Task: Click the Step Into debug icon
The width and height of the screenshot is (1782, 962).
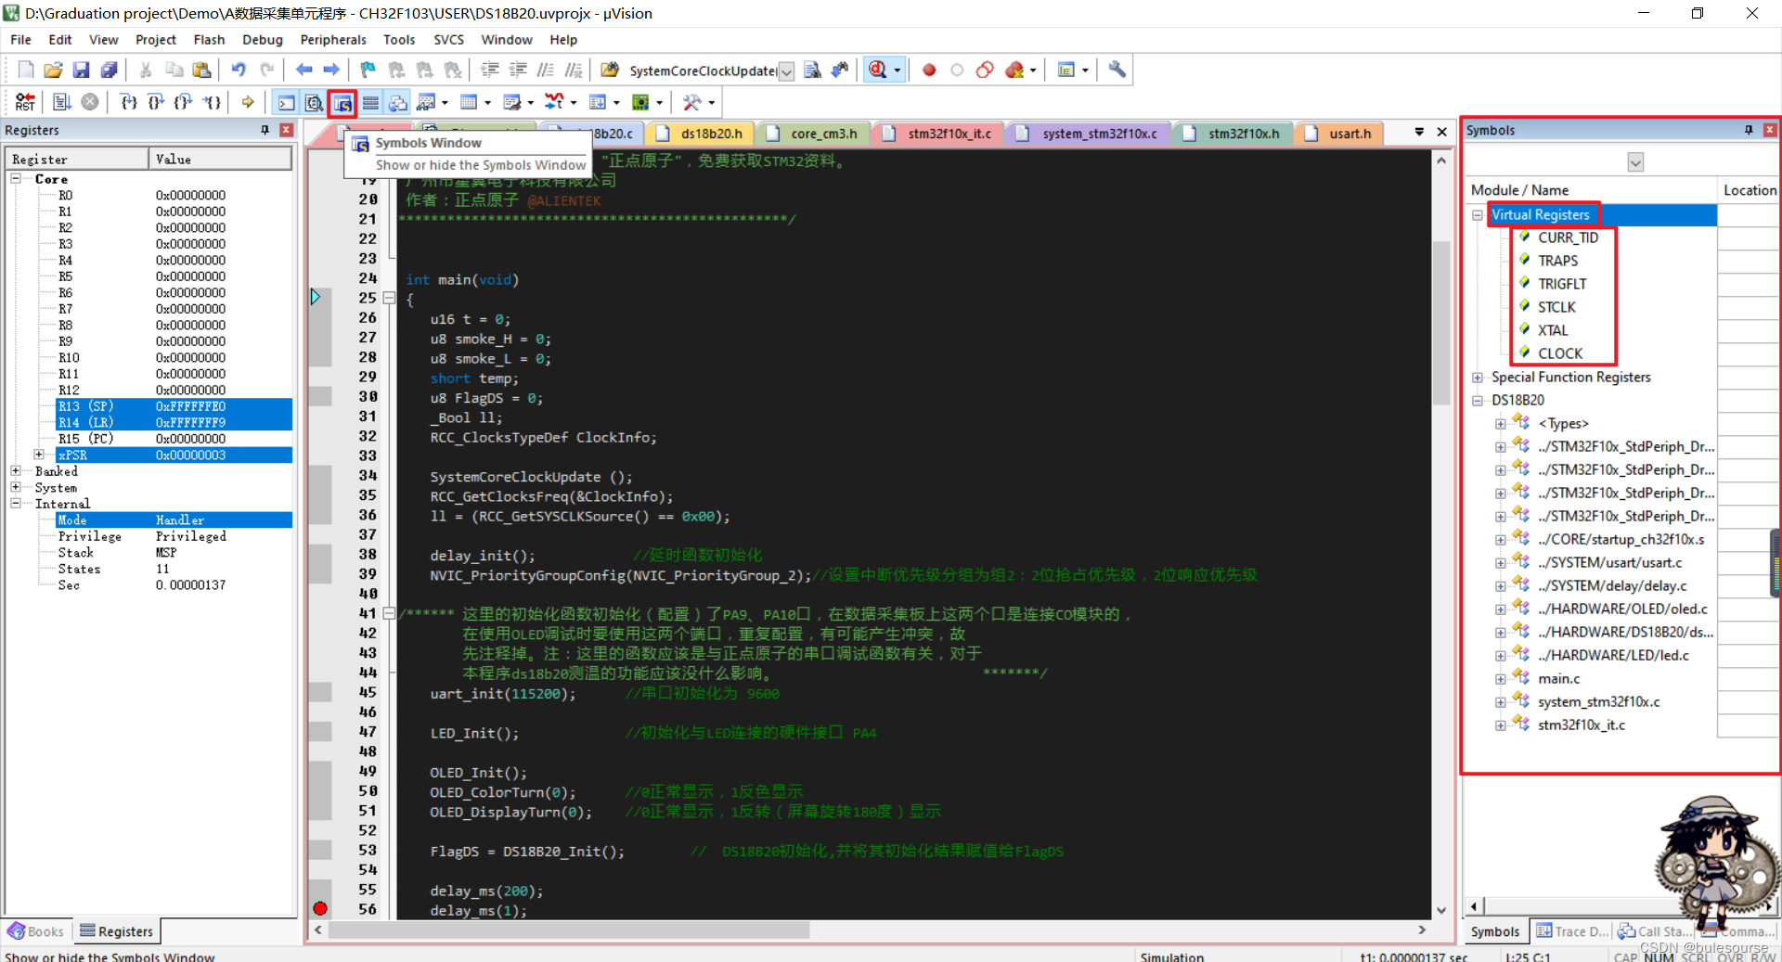Action: point(128,102)
